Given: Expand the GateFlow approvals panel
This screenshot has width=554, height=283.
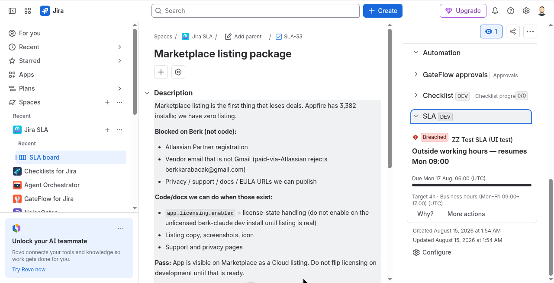Looking at the screenshot, I should coord(416,75).
